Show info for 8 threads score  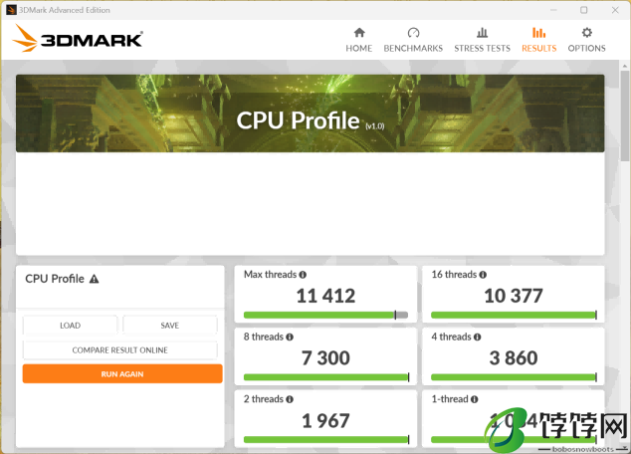coord(290,337)
